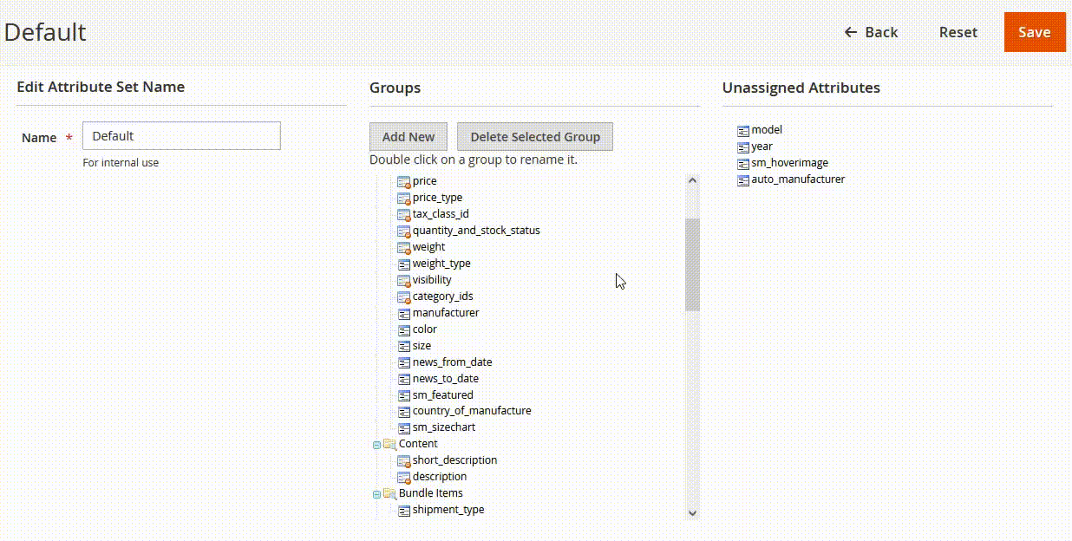Image resolution: width=1072 pixels, height=541 pixels.
Task: Click the category_ids attribute icon
Action: tap(403, 297)
